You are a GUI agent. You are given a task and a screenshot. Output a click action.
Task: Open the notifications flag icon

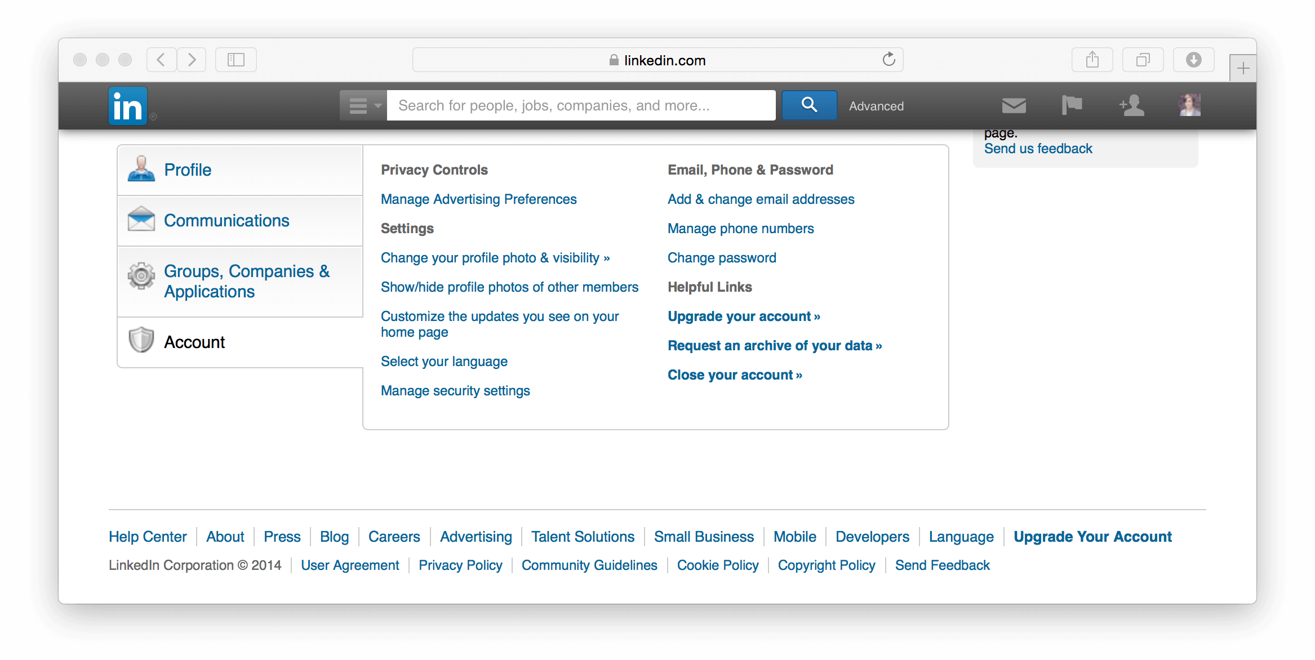[1072, 105]
